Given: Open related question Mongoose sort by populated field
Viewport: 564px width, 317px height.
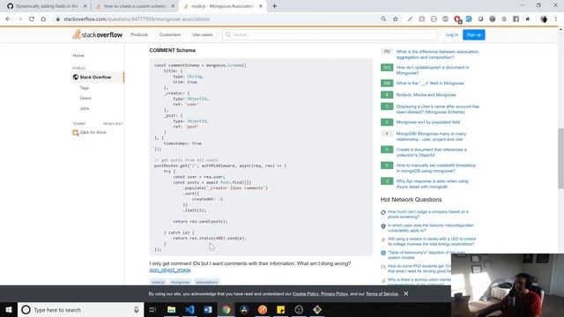Looking at the screenshot, I should (x=428, y=122).
